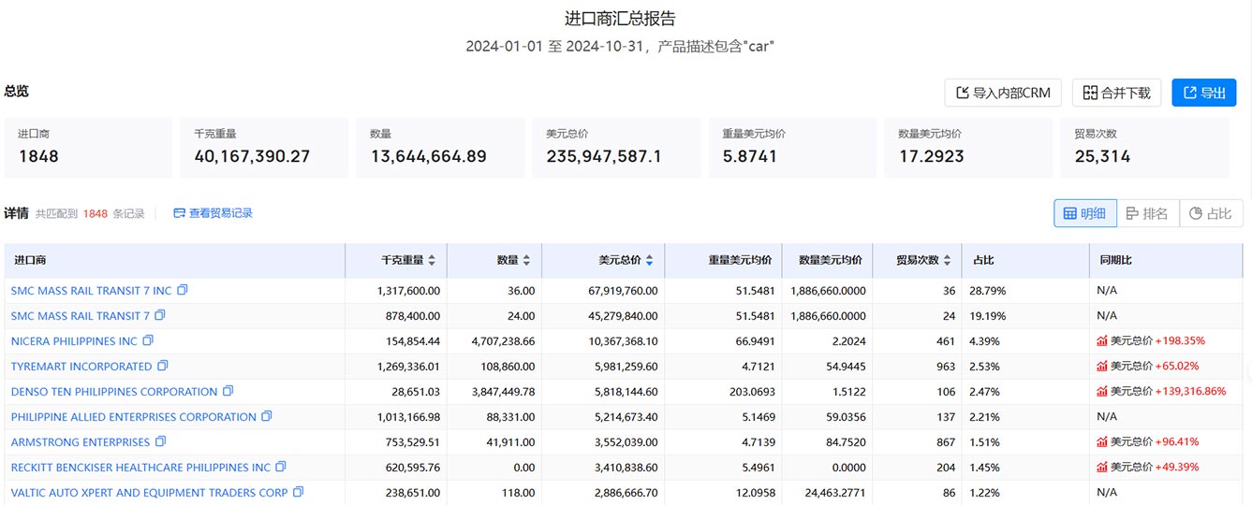Switch to 占比 proportion view tab
Image resolution: width=1252 pixels, height=505 pixels.
pos(1211,213)
